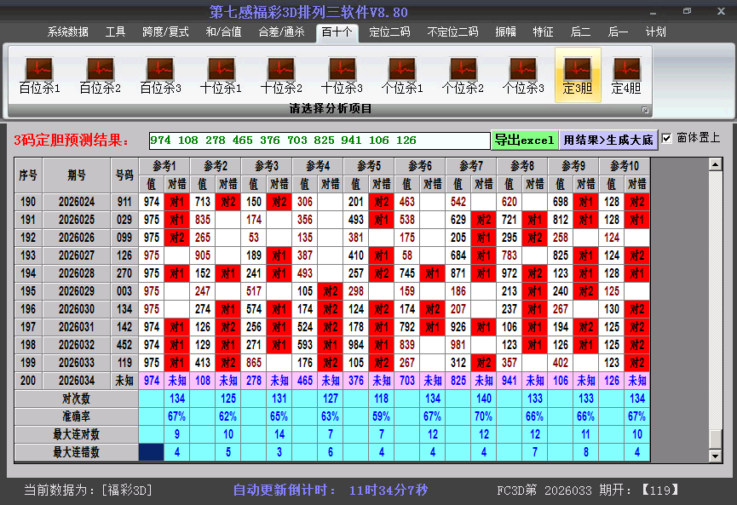Open the 十位杀1 analysis icon
Viewport: 737px width, 505px height.
pyautogui.click(x=221, y=75)
